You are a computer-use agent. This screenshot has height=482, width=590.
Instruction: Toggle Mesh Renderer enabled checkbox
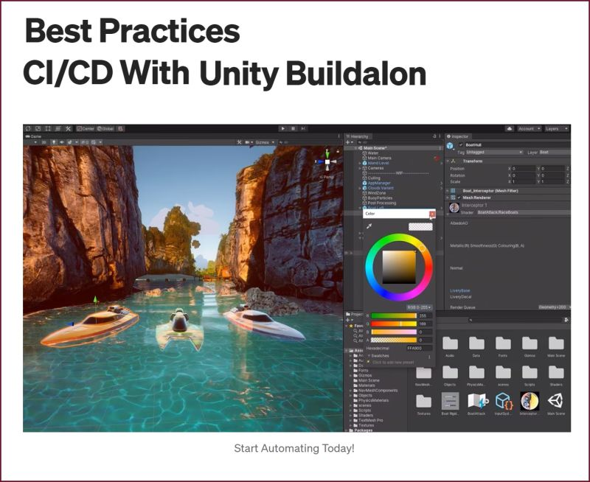pyautogui.click(x=459, y=198)
